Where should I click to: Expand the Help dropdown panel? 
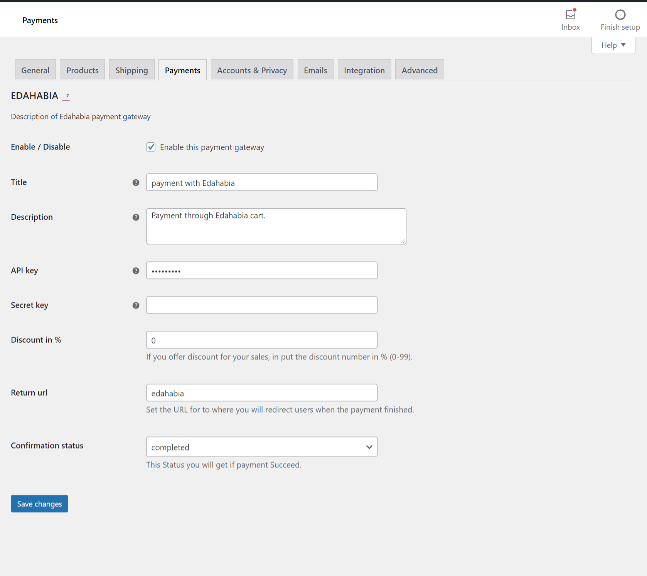(x=613, y=45)
